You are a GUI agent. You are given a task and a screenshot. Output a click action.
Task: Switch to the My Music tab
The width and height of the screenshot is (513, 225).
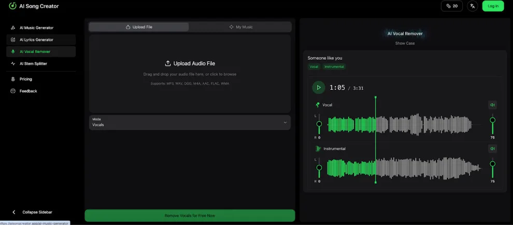point(240,27)
